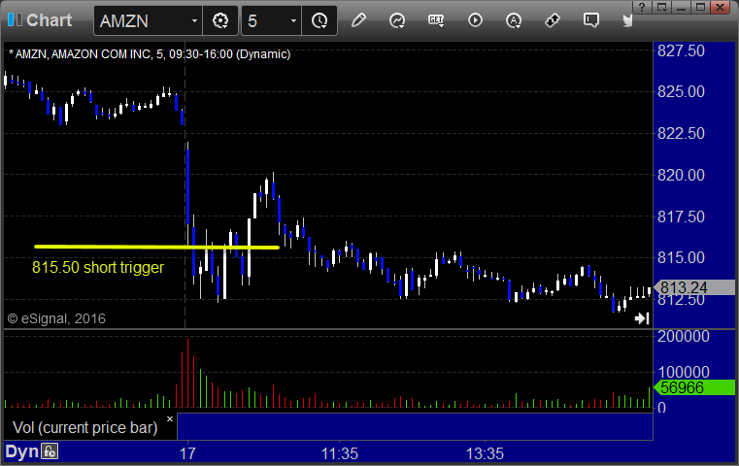Click the Dyn label
739x466 pixels.
click(x=21, y=451)
